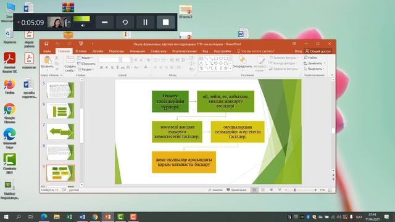Image resolution: width=395 pixels, height=222 pixels.
Task: Open Контур фигуры shape outline dropdown
Action: 283,63
